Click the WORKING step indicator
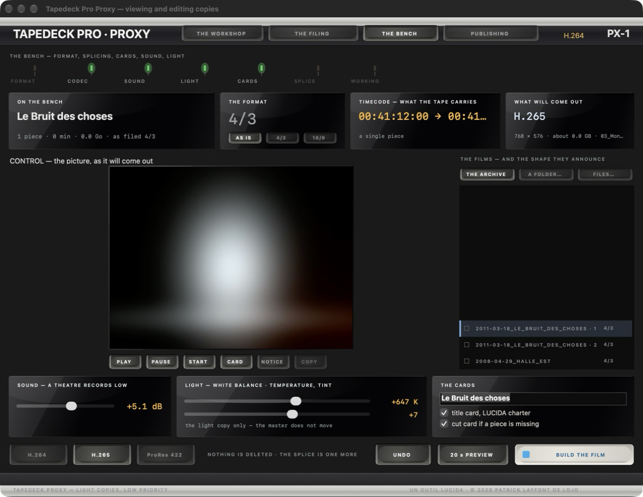This screenshot has height=497, width=643. 374,70
